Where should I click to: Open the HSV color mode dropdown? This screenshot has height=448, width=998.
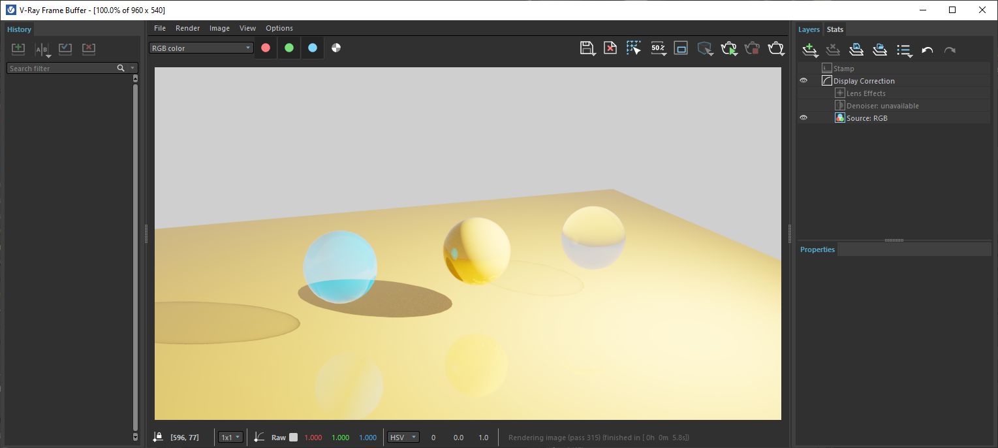pos(403,438)
